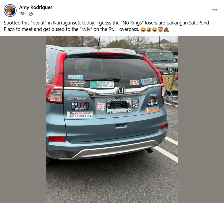Click the Resist Fascism bumper sticker
Viewport: 224px width, 203px height.
[153, 102]
